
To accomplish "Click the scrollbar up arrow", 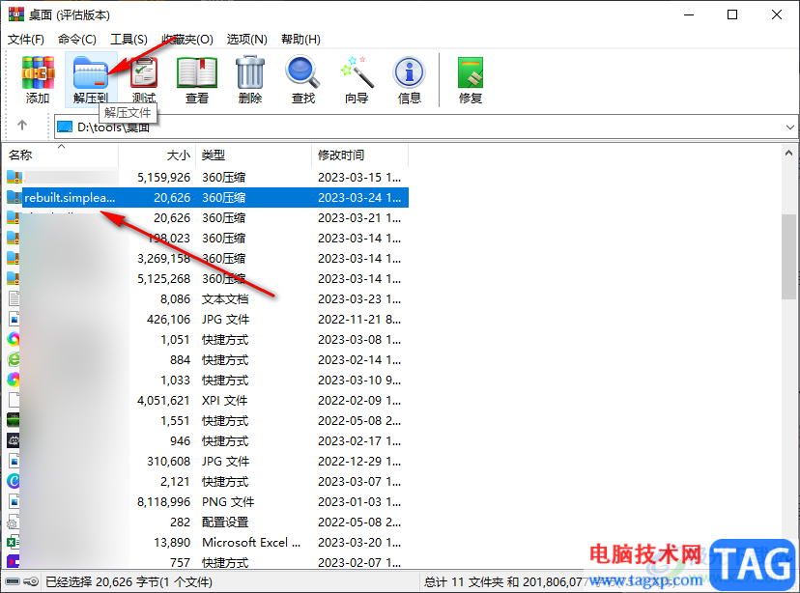I will pyautogui.click(x=788, y=153).
